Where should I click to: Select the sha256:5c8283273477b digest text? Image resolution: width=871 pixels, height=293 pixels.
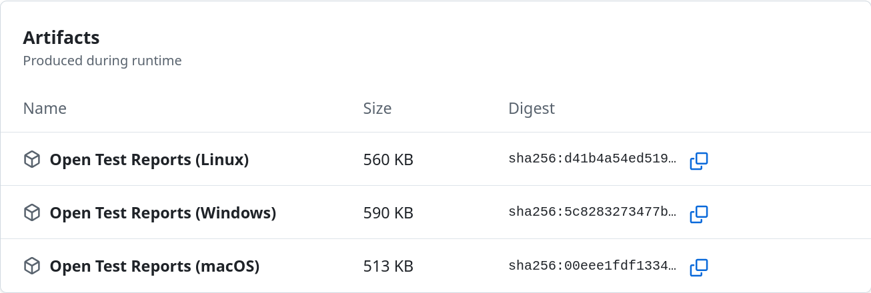[592, 213]
